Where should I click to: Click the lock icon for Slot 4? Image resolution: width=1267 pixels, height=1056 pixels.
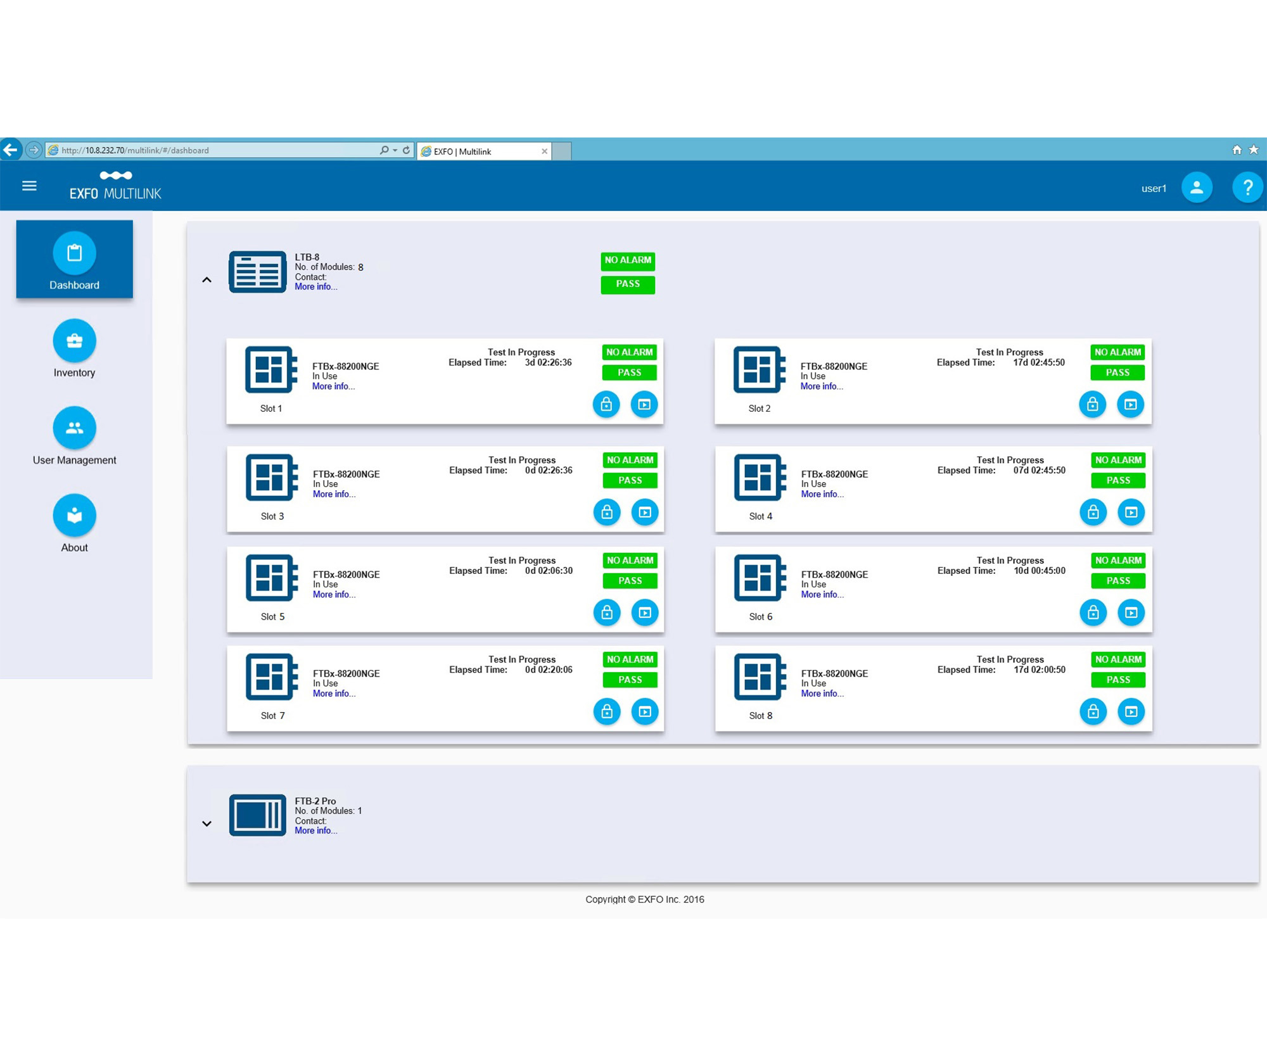pos(1093,512)
